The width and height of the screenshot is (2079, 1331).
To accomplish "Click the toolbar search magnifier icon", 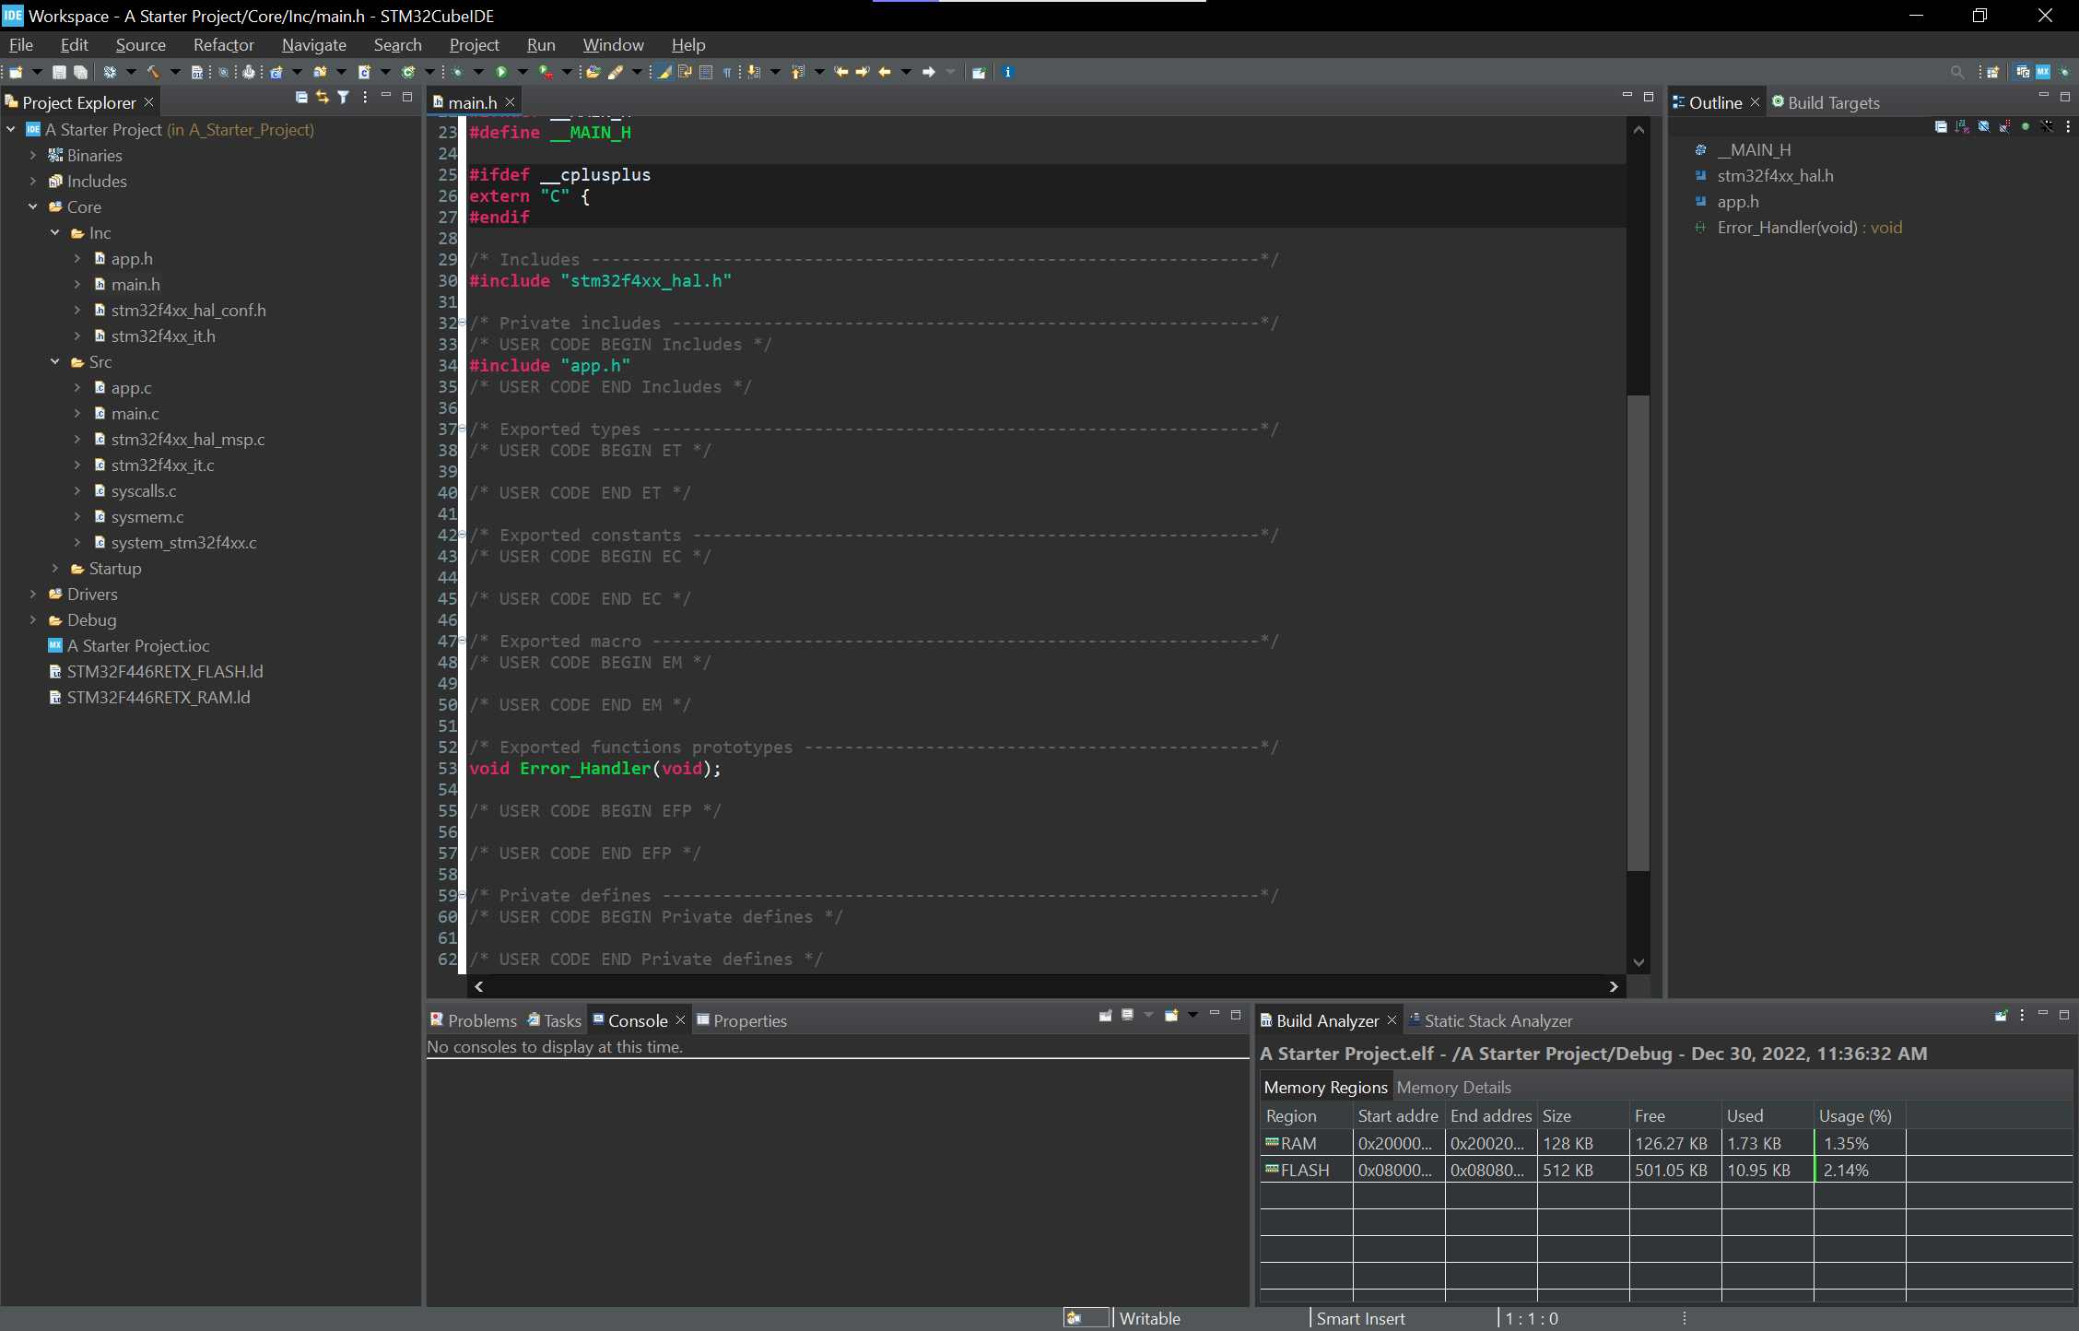I will point(1956,72).
